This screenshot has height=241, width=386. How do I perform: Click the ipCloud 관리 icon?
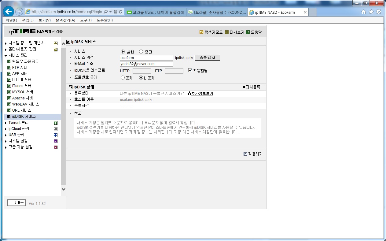coord(56,129)
